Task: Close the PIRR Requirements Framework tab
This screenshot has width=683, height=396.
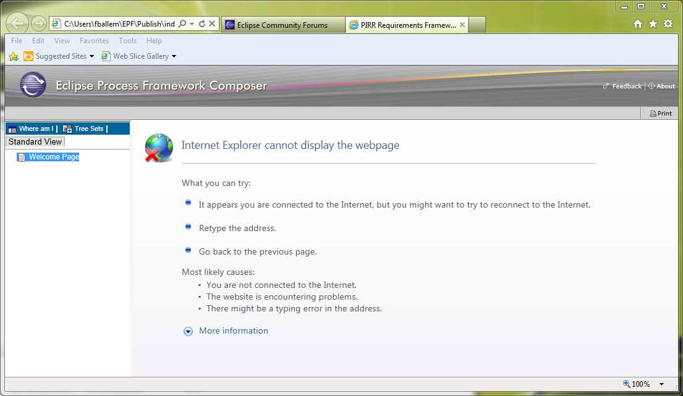Action: (x=462, y=25)
